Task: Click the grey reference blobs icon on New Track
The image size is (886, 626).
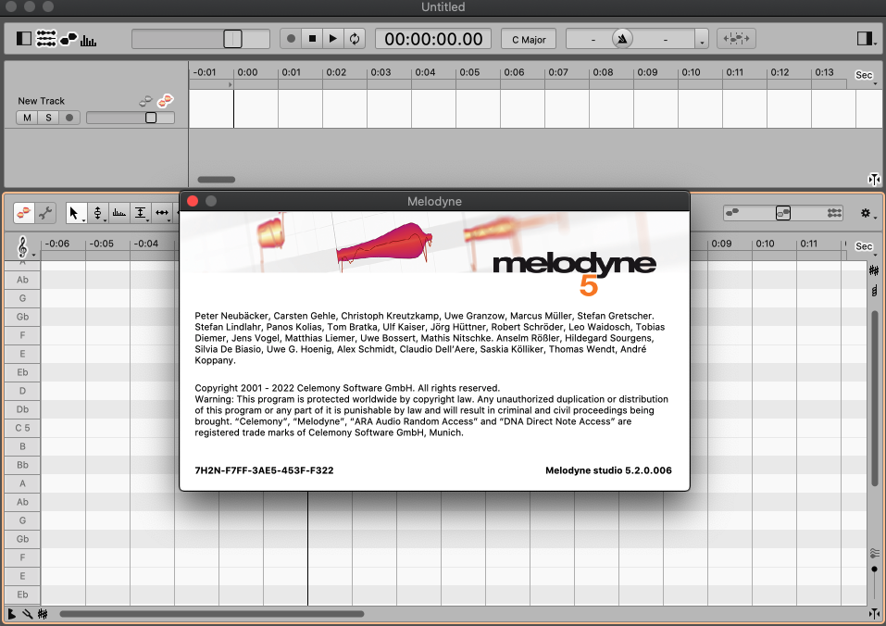Action: tap(145, 101)
